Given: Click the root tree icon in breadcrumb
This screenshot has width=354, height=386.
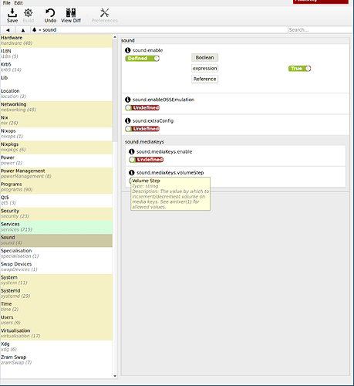Looking at the screenshot, I should 35,30.
